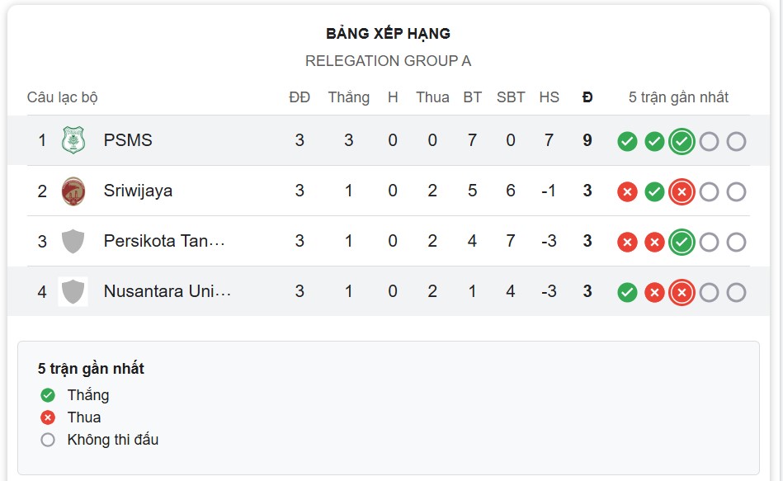This screenshot has width=783, height=481.
Task: Open the PSMS team name link
Action: pyautogui.click(x=128, y=140)
